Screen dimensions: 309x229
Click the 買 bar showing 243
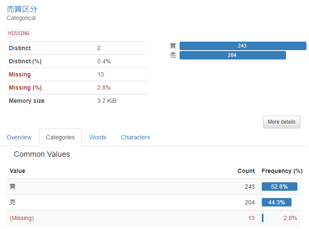pyautogui.click(x=243, y=46)
